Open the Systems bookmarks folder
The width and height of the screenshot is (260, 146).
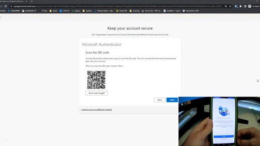pos(87,11)
